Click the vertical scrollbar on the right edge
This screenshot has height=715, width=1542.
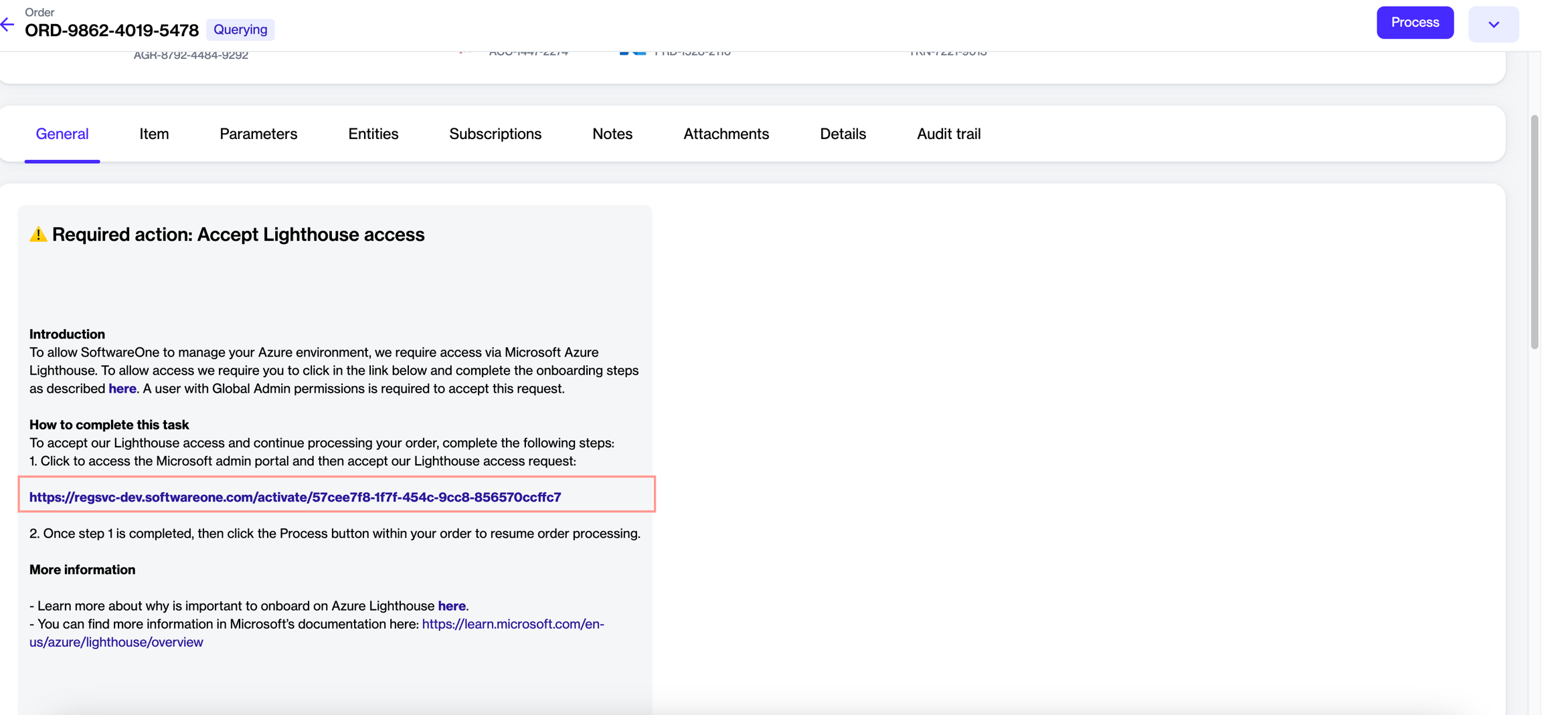coord(1534,231)
